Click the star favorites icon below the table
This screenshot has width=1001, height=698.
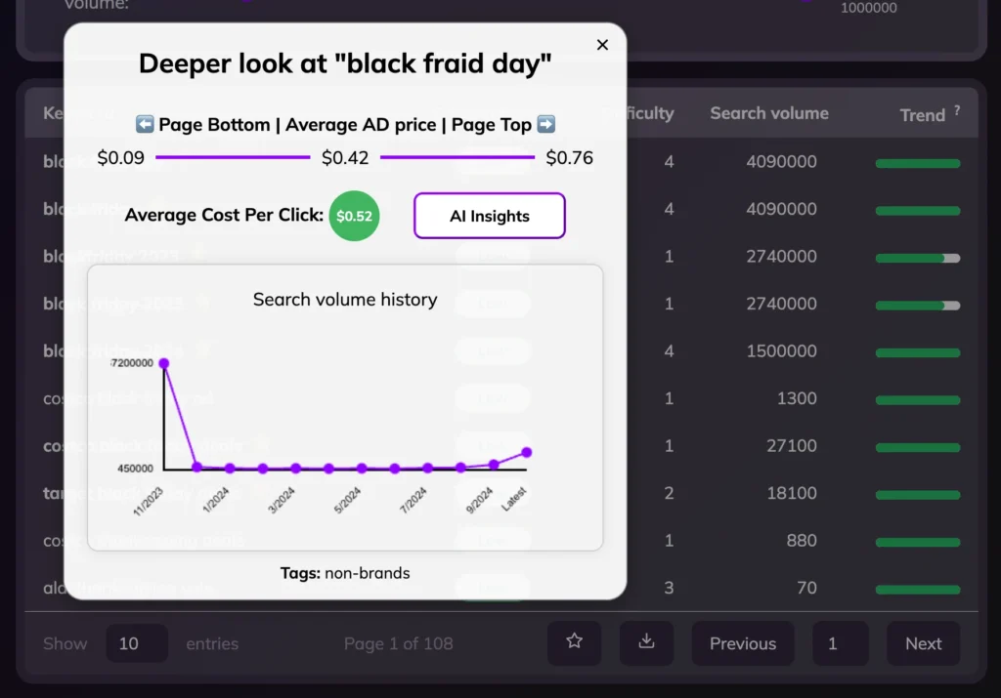point(574,643)
